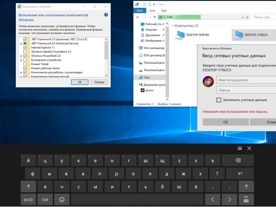
Task: Open the Файл tab in Explorer
Action: pyautogui.click(x=140, y=11)
